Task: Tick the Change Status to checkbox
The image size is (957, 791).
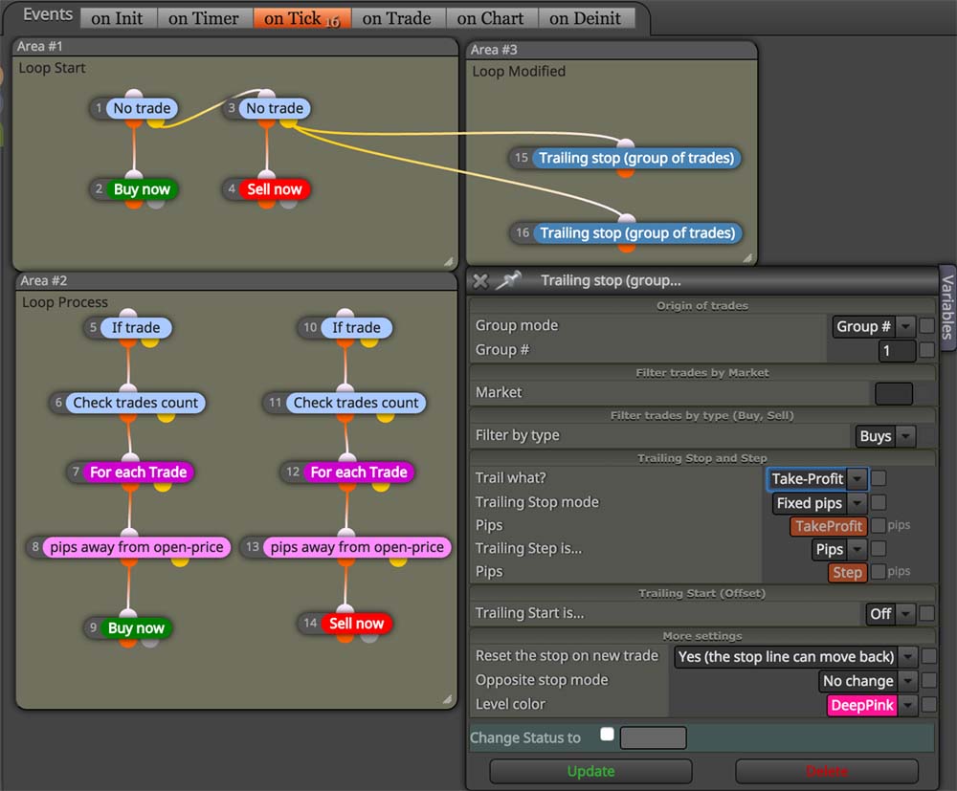Action: tap(607, 734)
